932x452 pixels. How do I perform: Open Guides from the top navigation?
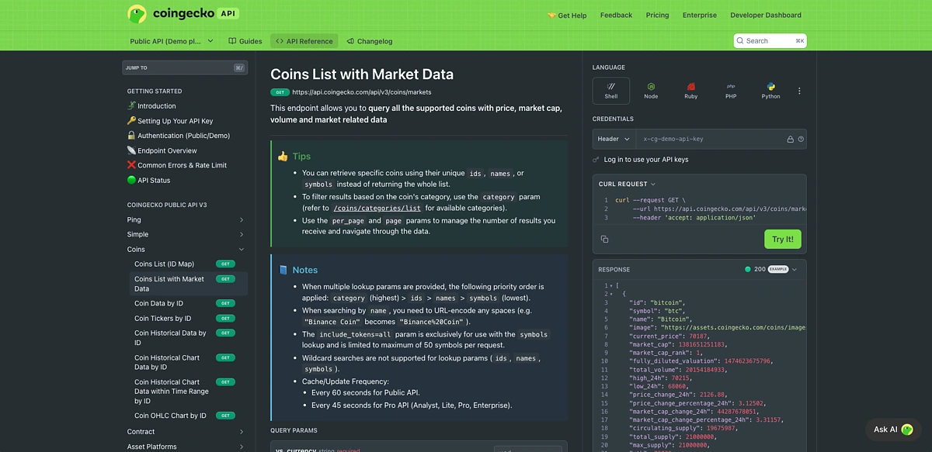click(245, 41)
